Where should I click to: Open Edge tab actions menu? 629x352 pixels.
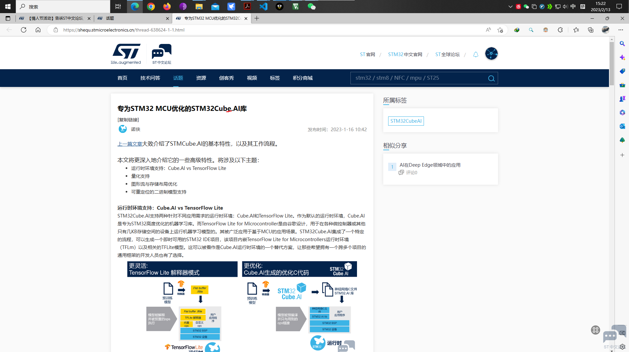click(8, 18)
